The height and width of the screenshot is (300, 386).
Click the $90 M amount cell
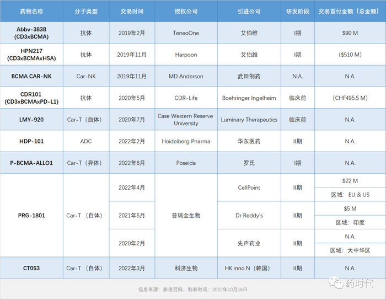(350, 33)
